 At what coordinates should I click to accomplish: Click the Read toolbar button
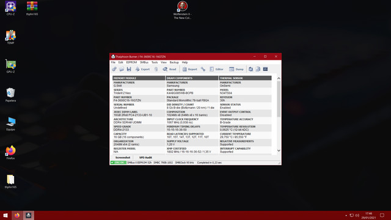coord(170,69)
